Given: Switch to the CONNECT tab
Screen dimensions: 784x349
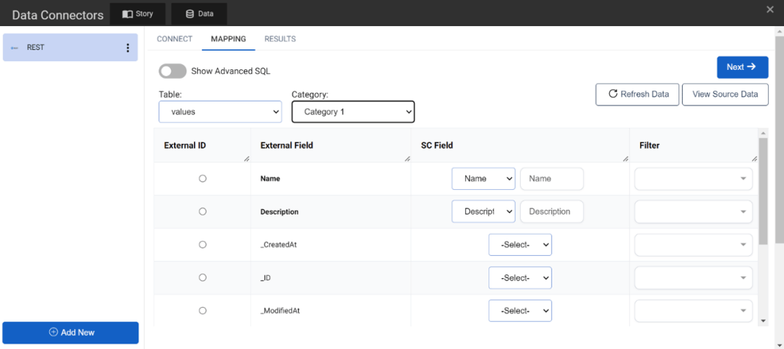Looking at the screenshot, I should point(175,39).
